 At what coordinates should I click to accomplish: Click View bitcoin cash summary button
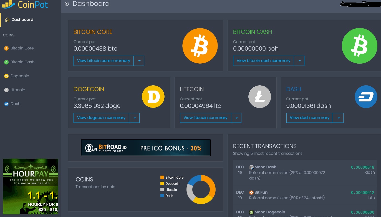point(263,61)
